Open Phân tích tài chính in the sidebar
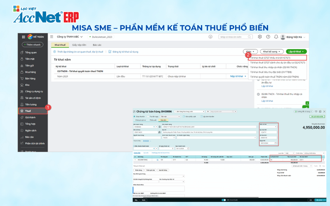Image resolution: width=330 pixels, height=206 pixels. click(33, 143)
